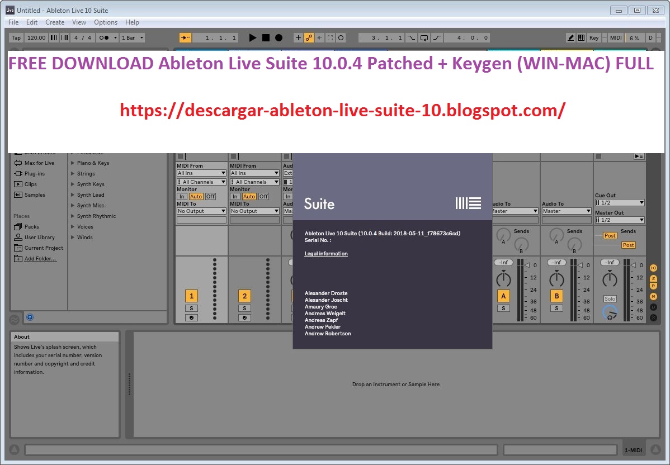
Task: Toggle the Punch-In switch
Action: [411, 37]
